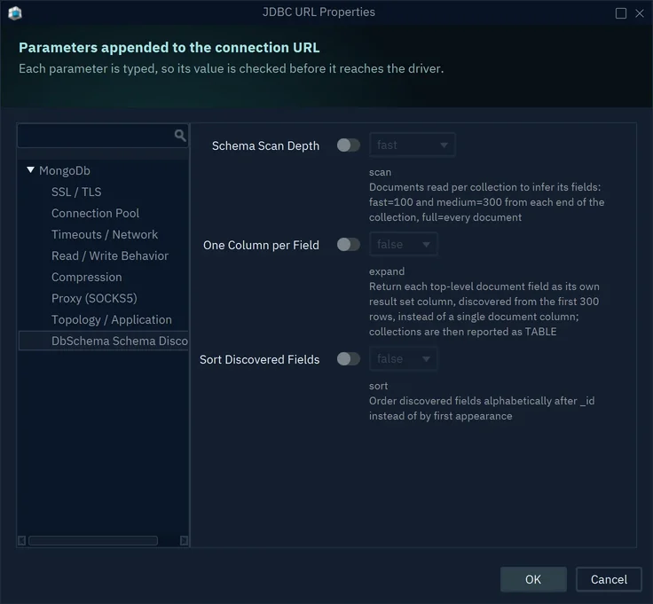Click OK to confirm properties

point(533,579)
